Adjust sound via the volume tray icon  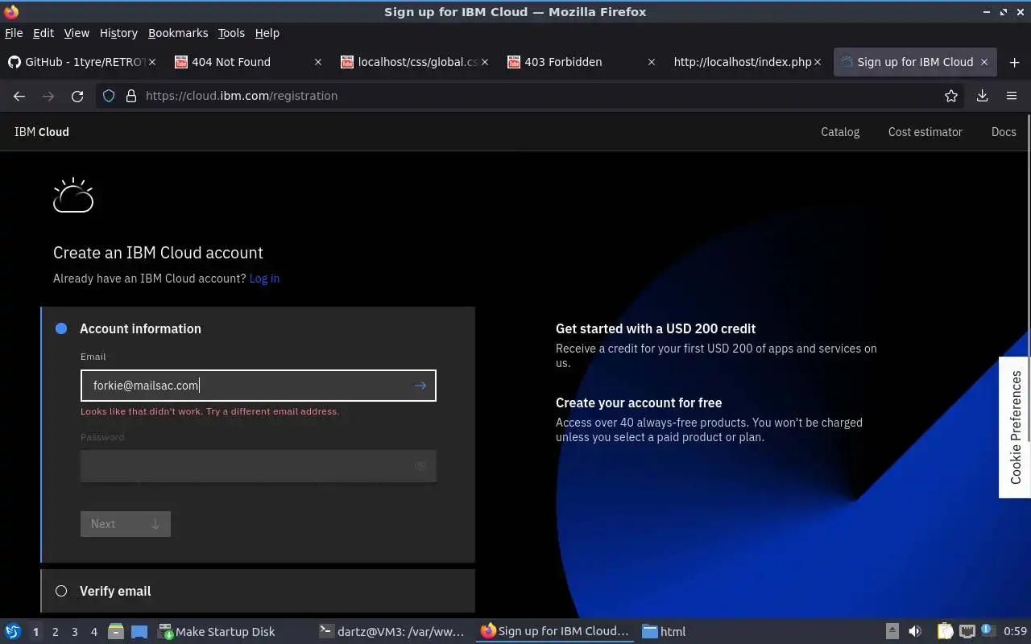tap(915, 631)
